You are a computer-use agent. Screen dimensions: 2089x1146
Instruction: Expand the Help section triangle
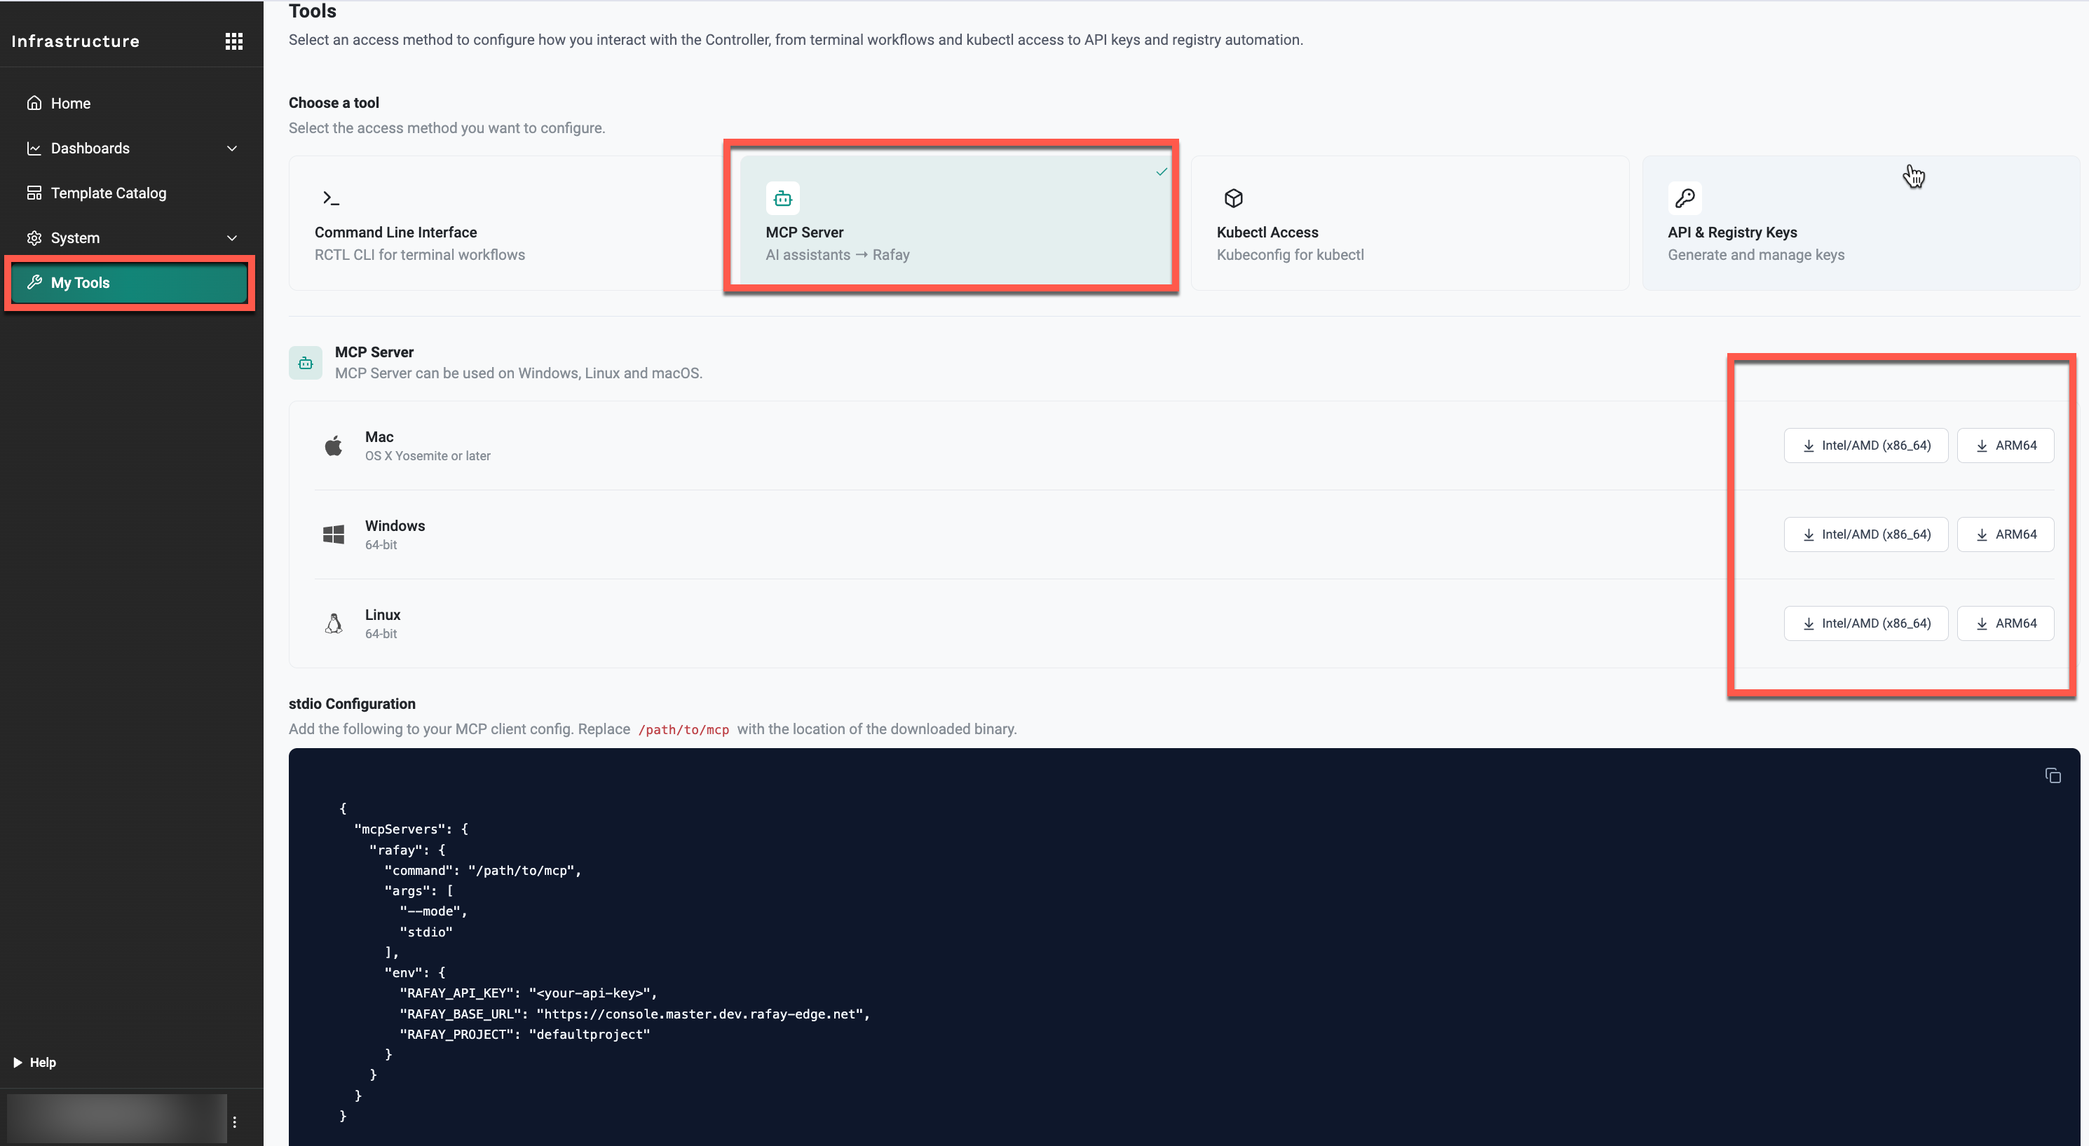(17, 1063)
